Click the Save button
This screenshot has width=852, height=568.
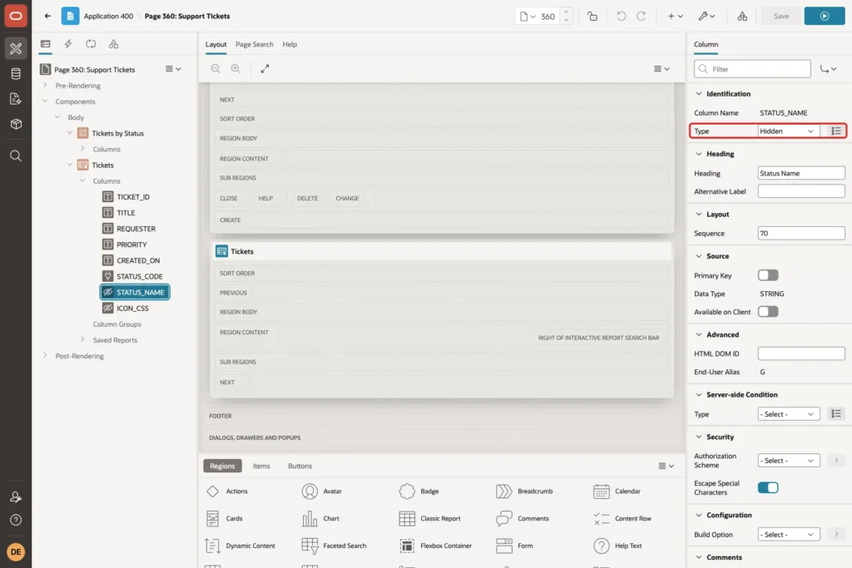pos(780,17)
